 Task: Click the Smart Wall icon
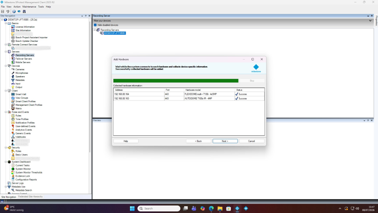pyautogui.click(x=13, y=94)
